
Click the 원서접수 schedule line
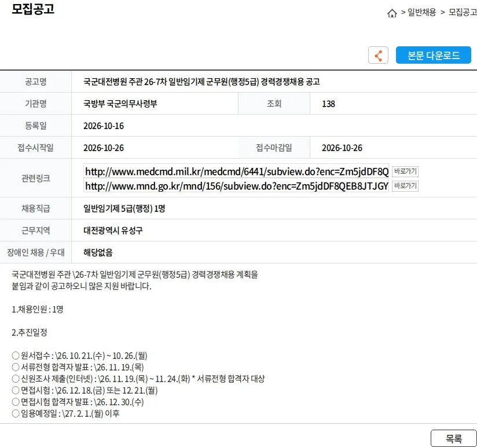(79, 356)
